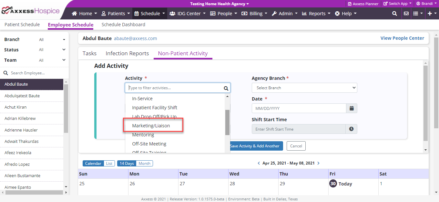439x202 pixels.
Task: Open the Select Branch dropdown
Action: tap(304, 88)
